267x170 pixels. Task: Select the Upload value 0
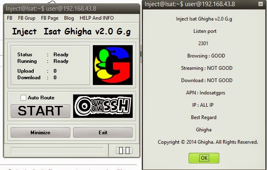tap(55, 71)
